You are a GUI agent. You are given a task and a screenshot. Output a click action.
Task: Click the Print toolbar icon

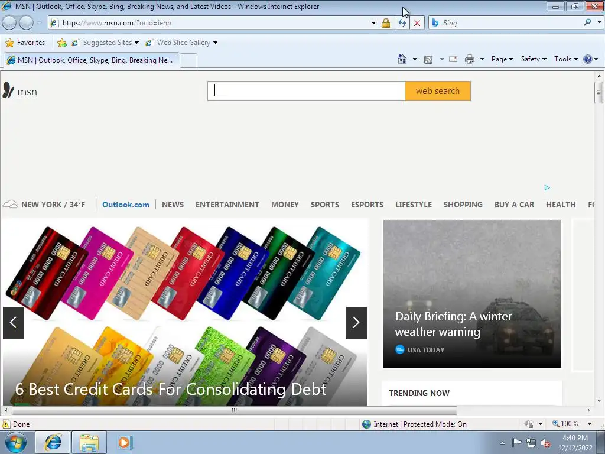(x=470, y=59)
